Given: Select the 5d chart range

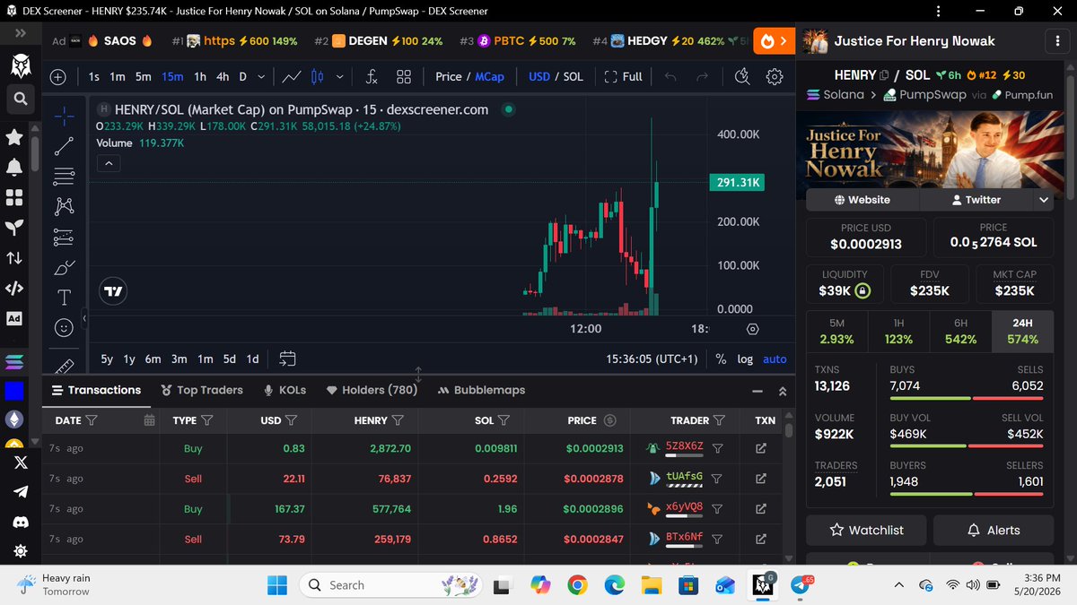Looking at the screenshot, I should point(229,359).
